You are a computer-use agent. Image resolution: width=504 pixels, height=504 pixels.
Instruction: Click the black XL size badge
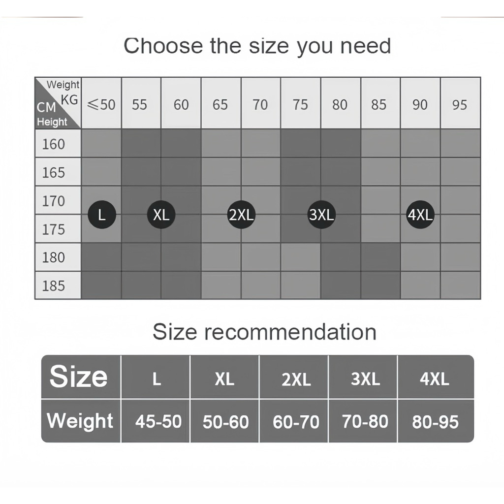pos(161,215)
